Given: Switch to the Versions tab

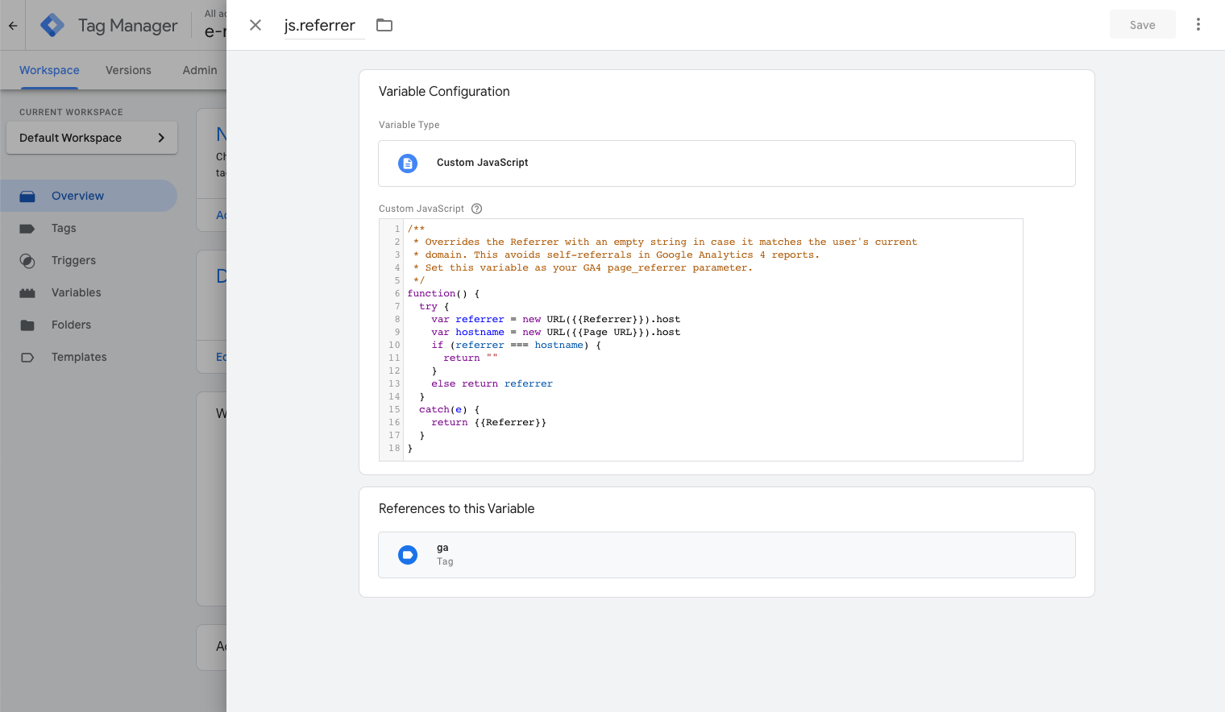Looking at the screenshot, I should pos(128,71).
